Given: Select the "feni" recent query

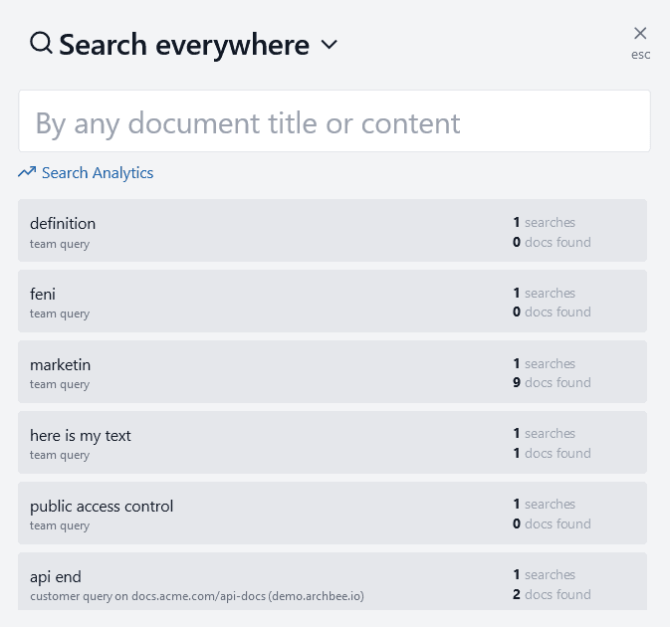Looking at the screenshot, I should coord(43,294).
